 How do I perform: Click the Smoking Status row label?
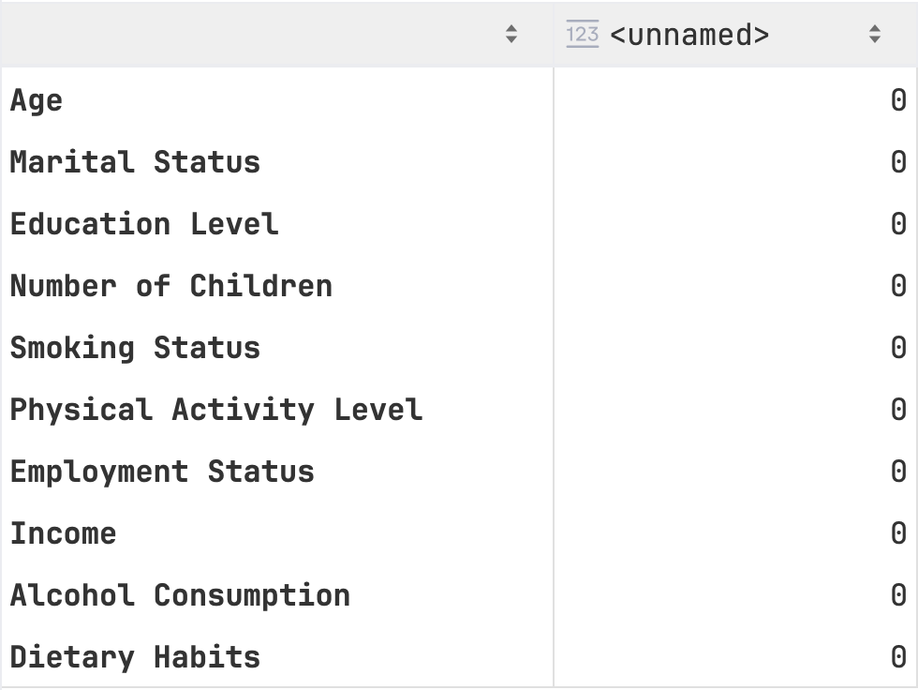(x=135, y=348)
